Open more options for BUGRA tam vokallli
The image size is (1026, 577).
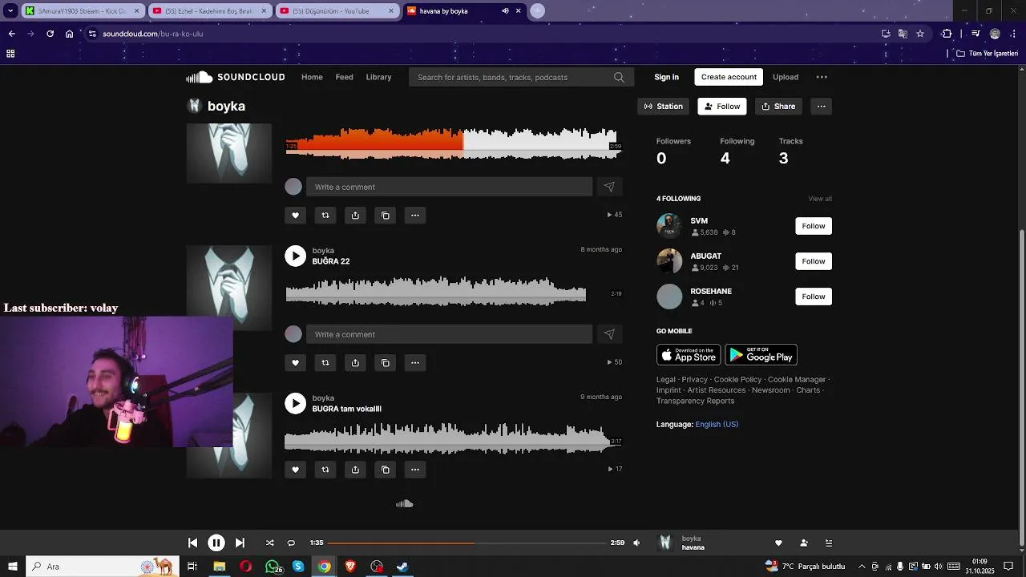click(x=415, y=470)
